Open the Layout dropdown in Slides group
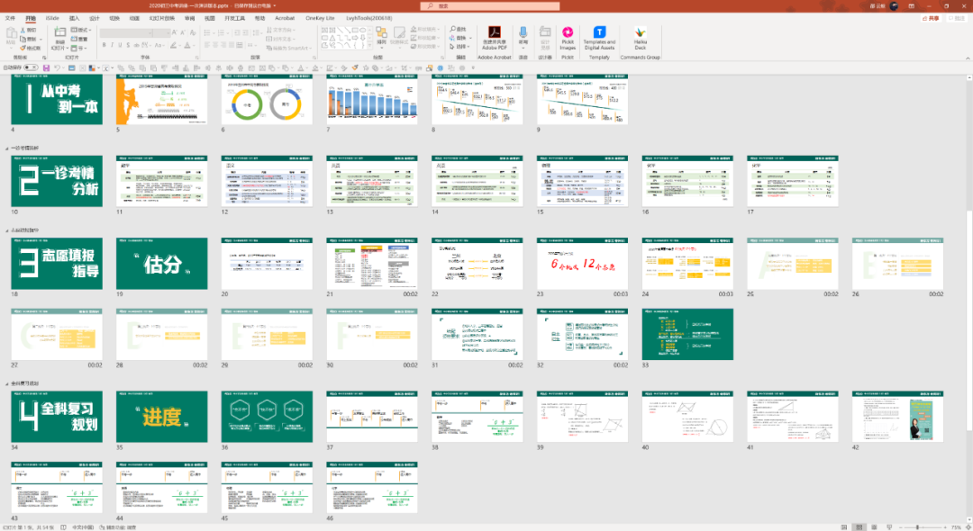 81,30
